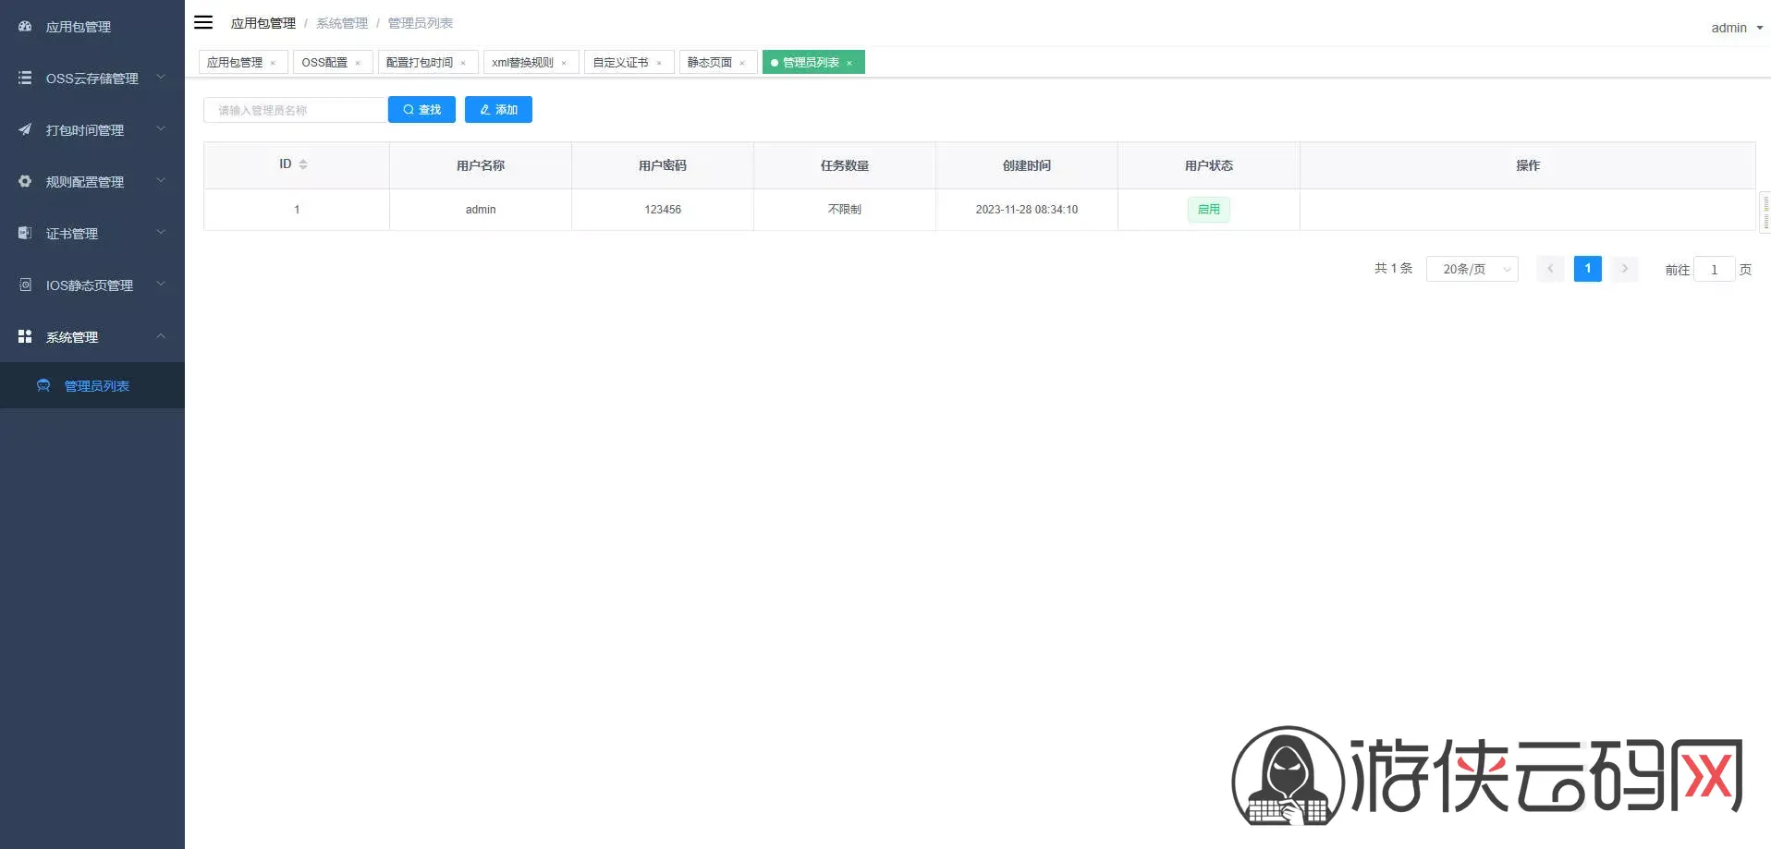The image size is (1771, 849).
Task: Click the page jump number input
Action: tap(1714, 270)
